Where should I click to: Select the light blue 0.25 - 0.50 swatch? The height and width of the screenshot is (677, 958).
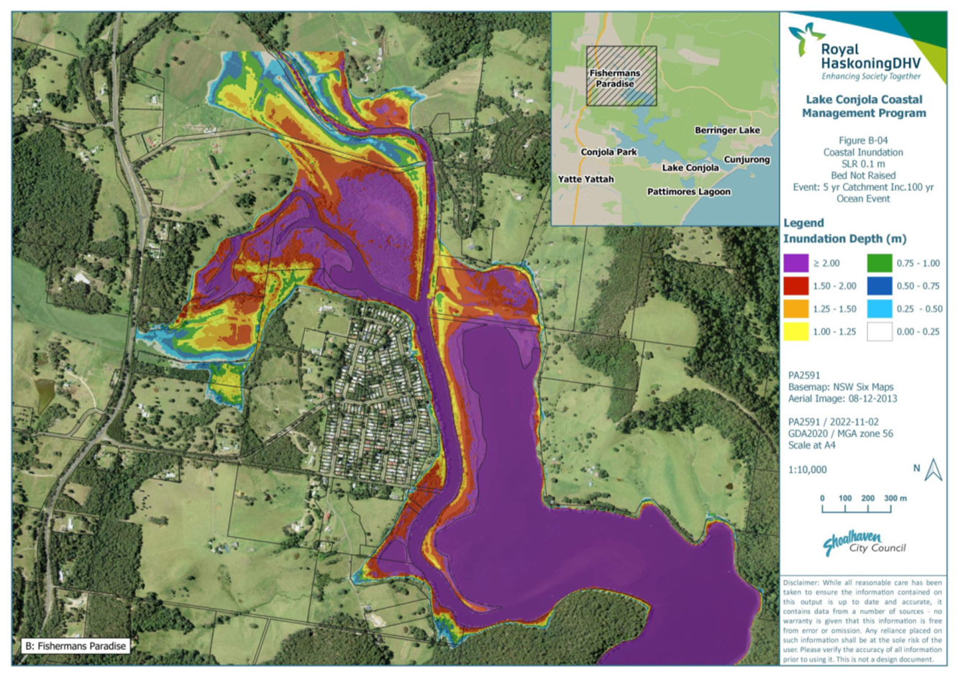879,309
